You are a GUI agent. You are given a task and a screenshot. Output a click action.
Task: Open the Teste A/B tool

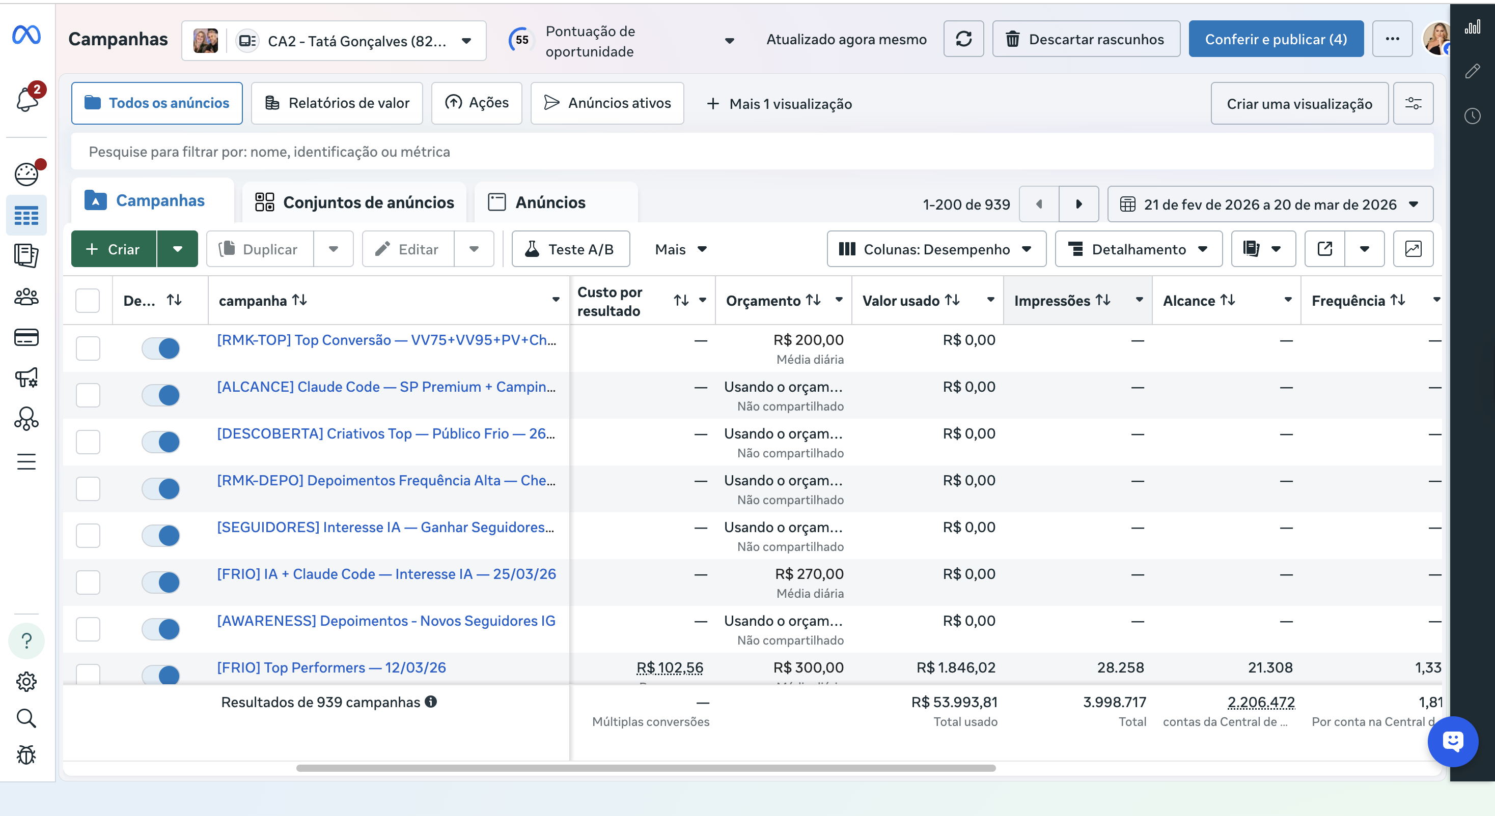pyautogui.click(x=570, y=249)
